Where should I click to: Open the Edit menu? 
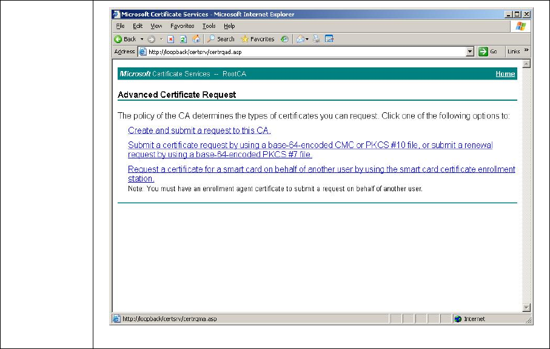tap(138, 26)
